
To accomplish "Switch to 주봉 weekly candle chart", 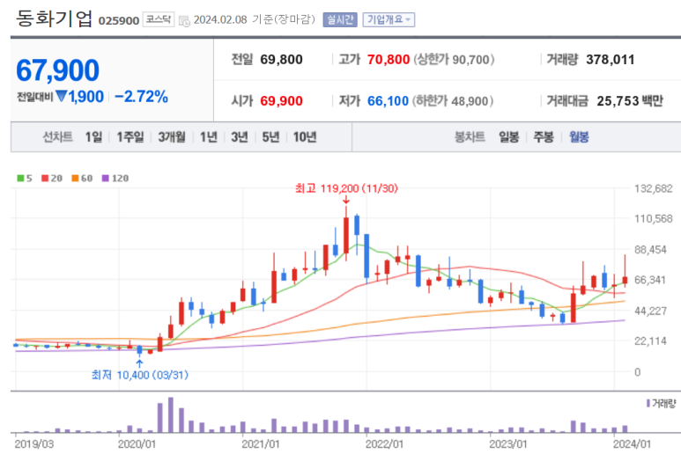I will click(x=544, y=137).
